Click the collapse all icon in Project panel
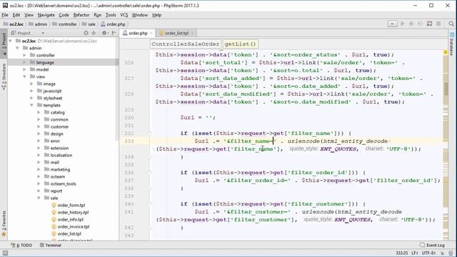457x257 pixels. [x=94, y=33]
